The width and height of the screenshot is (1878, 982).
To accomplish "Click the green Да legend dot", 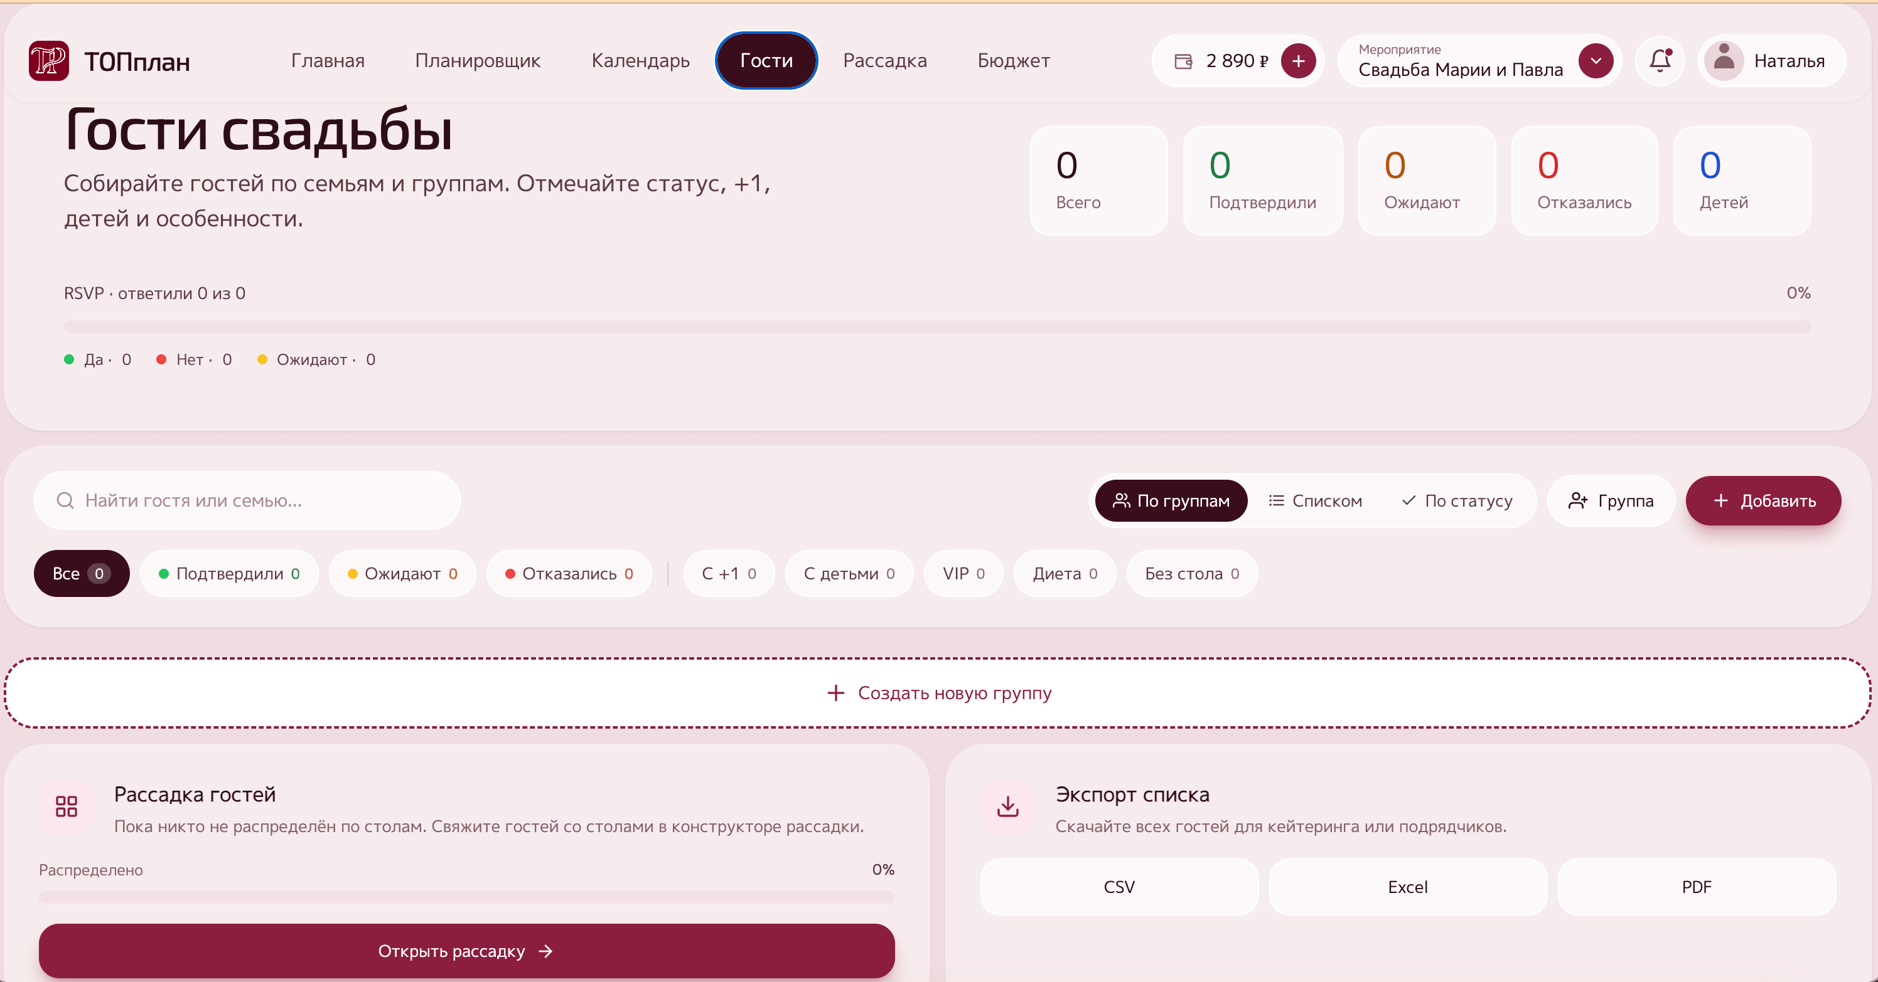I will point(69,359).
